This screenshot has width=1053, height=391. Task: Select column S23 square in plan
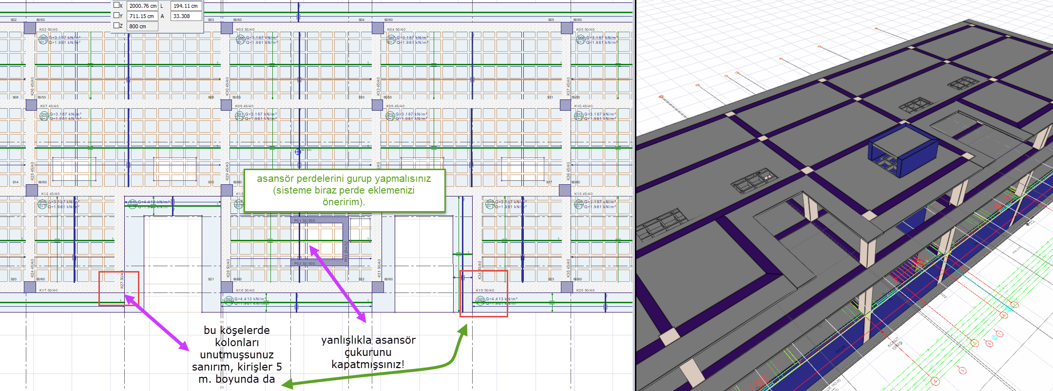tap(567, 287)
